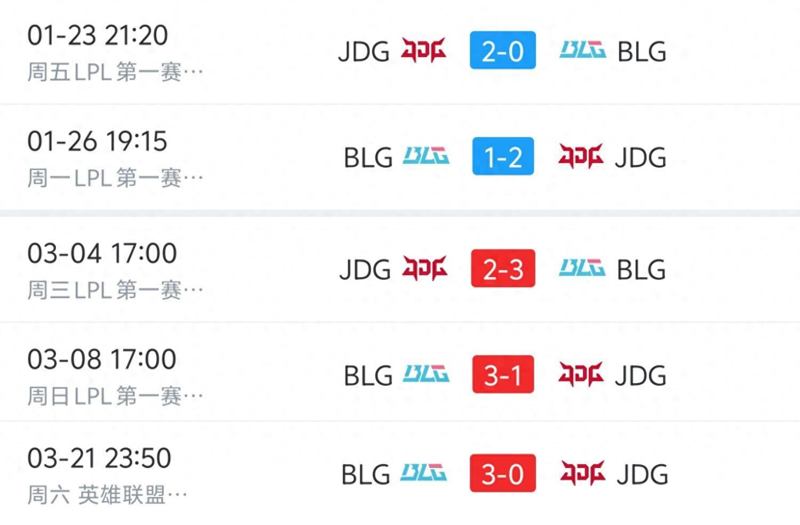Viewport: 800px width, 525px height.
Task: Click JDG logo in the 03-08 match
Action: 581,374
